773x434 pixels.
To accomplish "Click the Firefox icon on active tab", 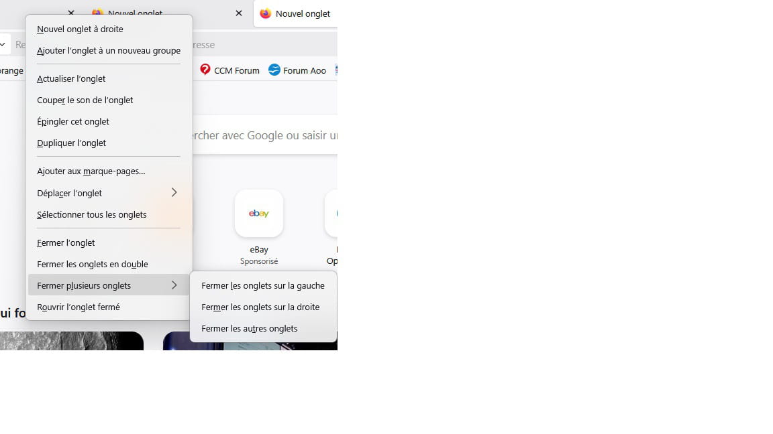I will [265, 14].
